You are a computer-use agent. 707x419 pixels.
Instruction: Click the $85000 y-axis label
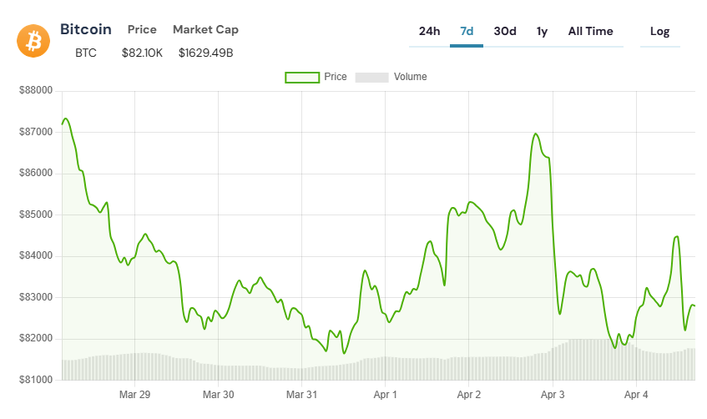click(36, 215)
